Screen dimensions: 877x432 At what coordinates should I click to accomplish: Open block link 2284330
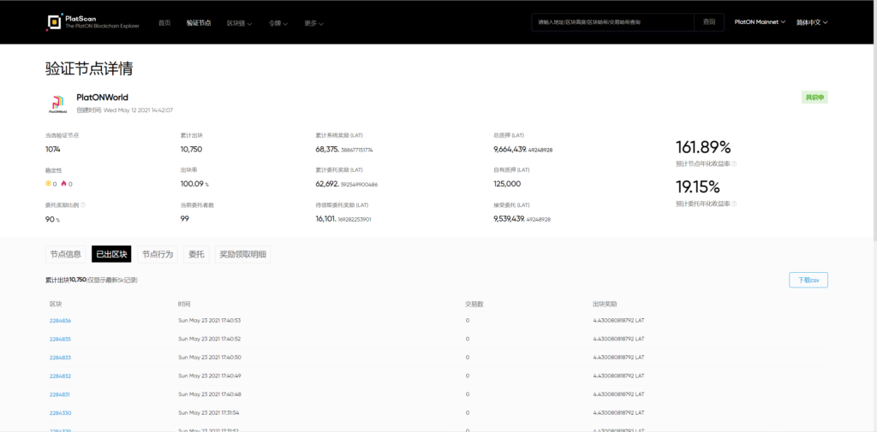61,413
